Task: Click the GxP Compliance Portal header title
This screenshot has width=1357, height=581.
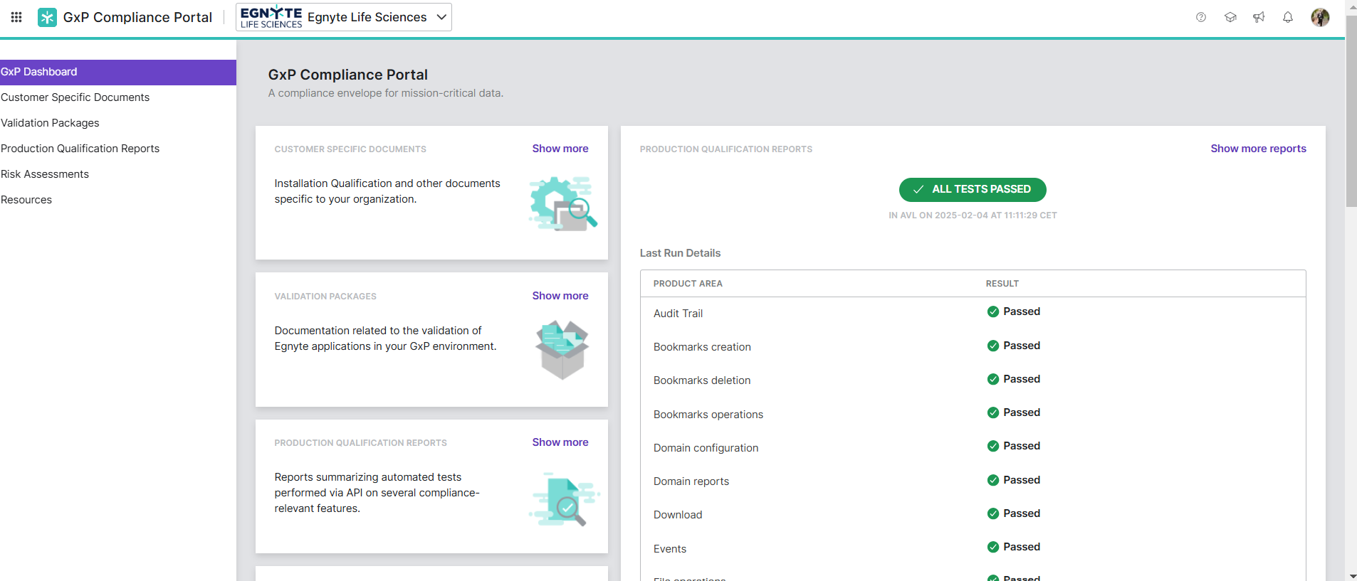Action: pos(137,17)
